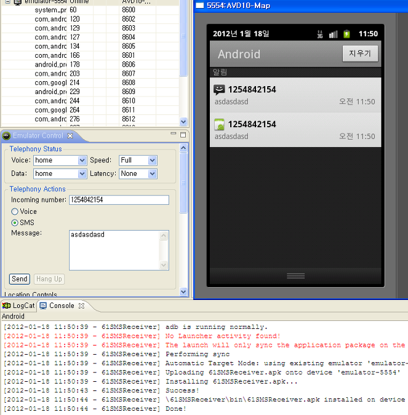Viewport: 408px width, 415px height.
Task: Select process row with port 8605
Action: pyautogui.click(x=90, y=46)
